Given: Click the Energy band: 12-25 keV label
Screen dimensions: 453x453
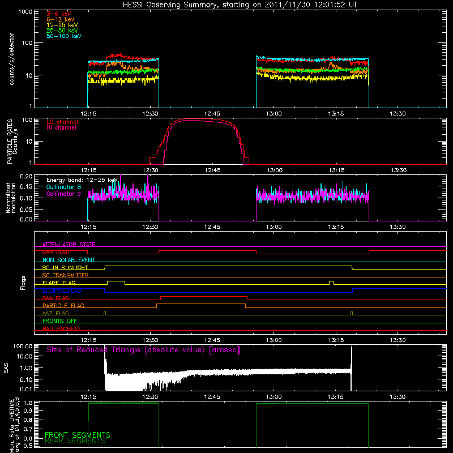Looking at the screenshot, I should coord(82,180).
